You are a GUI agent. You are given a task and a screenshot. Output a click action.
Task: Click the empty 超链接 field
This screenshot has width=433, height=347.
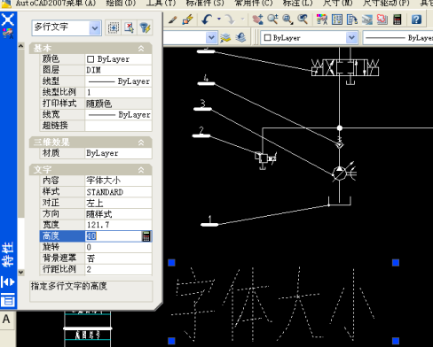[x=118, y=126]
